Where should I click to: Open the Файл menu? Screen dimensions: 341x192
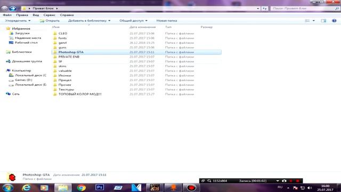click(7, 15)
